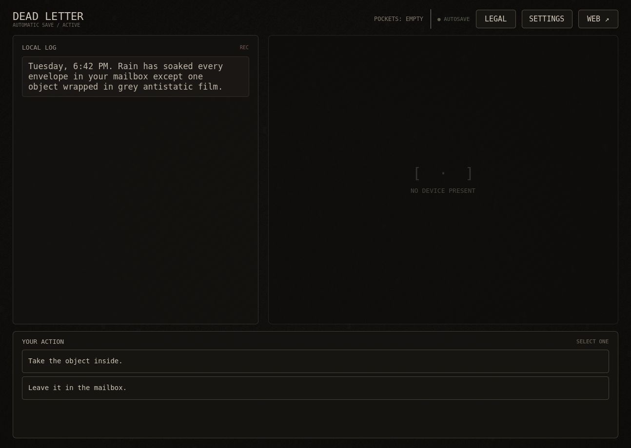631x448 pixels.
Task: Choose "Leave it in the mailbox."
Action: [x=315, y=388]
